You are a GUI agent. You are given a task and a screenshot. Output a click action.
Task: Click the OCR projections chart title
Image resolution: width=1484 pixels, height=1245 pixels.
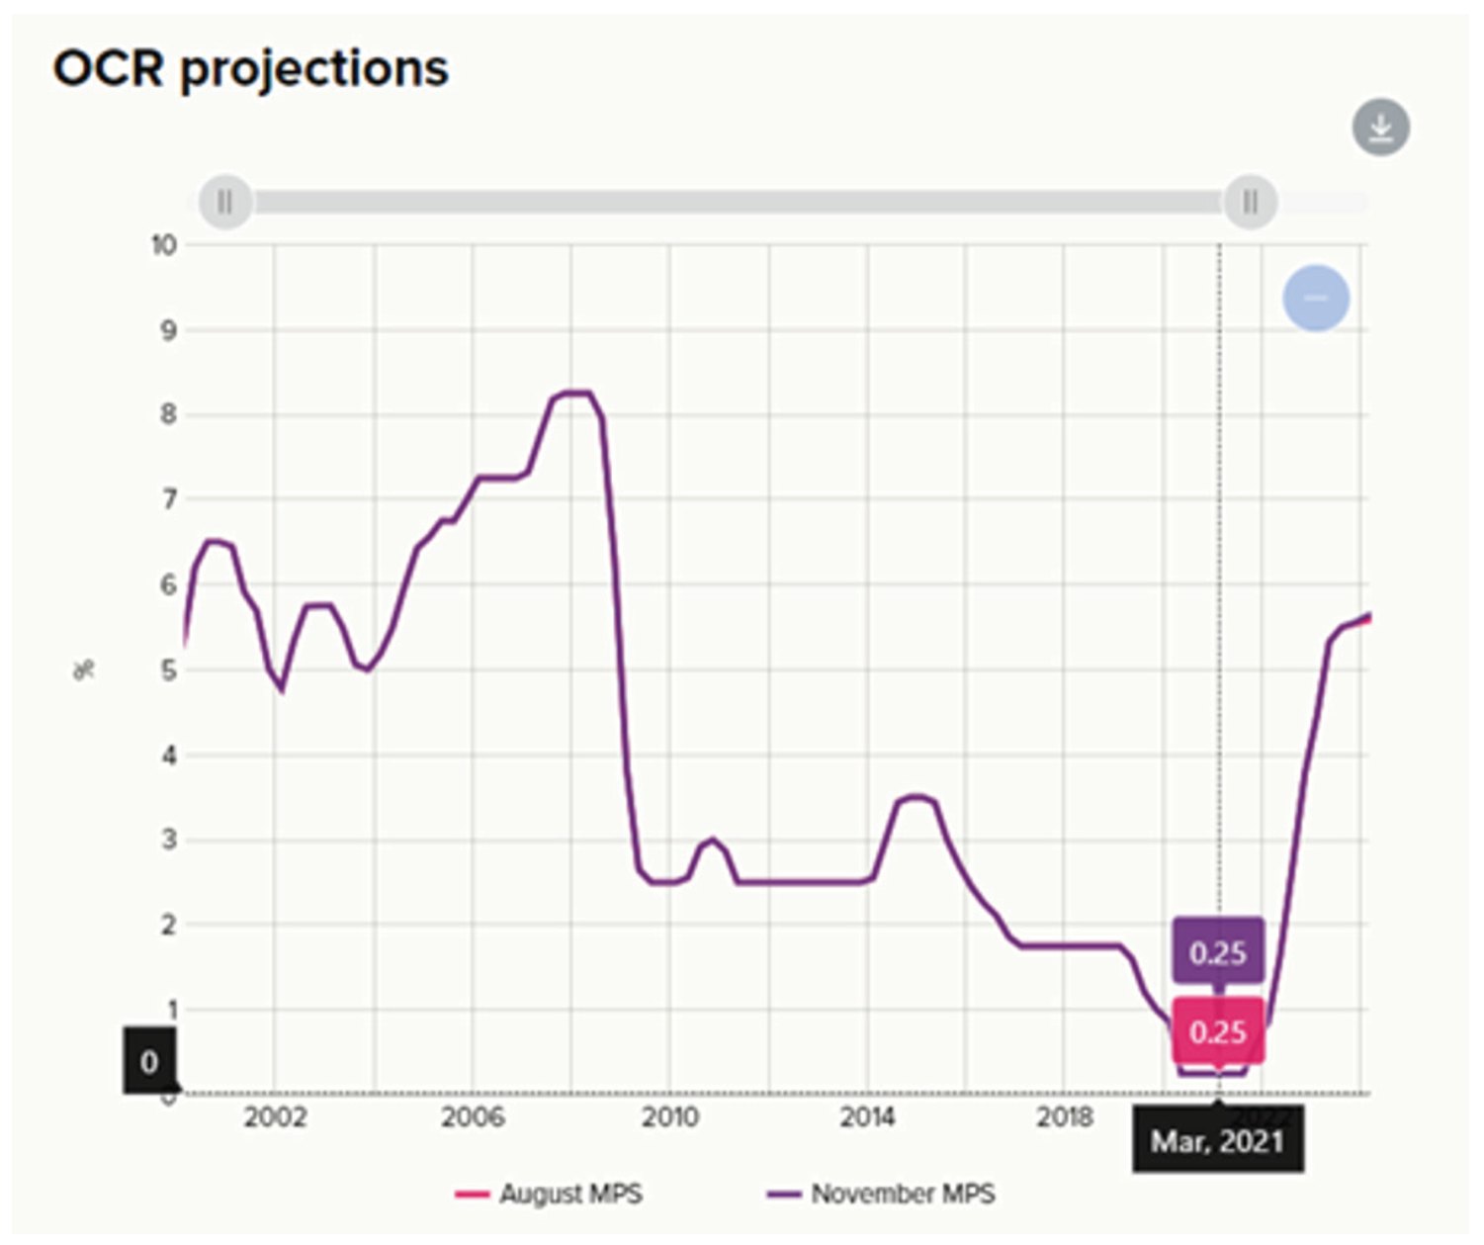coord(250,69)
